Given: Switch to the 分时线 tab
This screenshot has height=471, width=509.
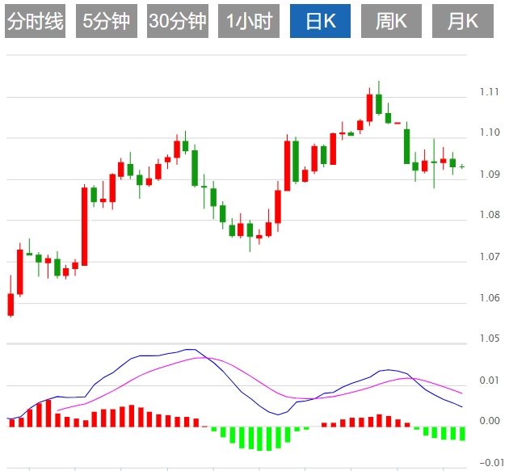Looking at the screenshot, I should pos(35,22).
